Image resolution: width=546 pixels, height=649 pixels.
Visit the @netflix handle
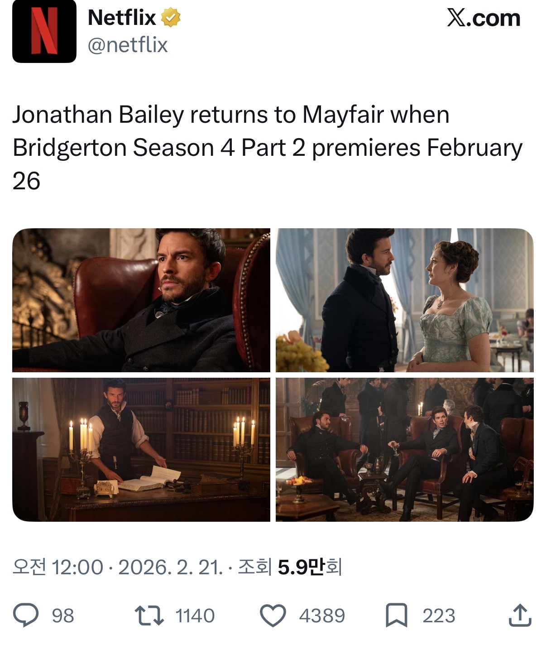[x=127, y=45]
